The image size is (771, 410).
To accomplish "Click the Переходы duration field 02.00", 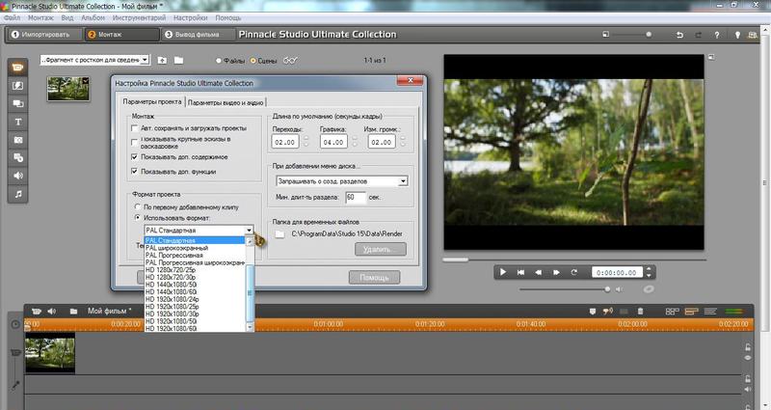I will coord(285,142).
